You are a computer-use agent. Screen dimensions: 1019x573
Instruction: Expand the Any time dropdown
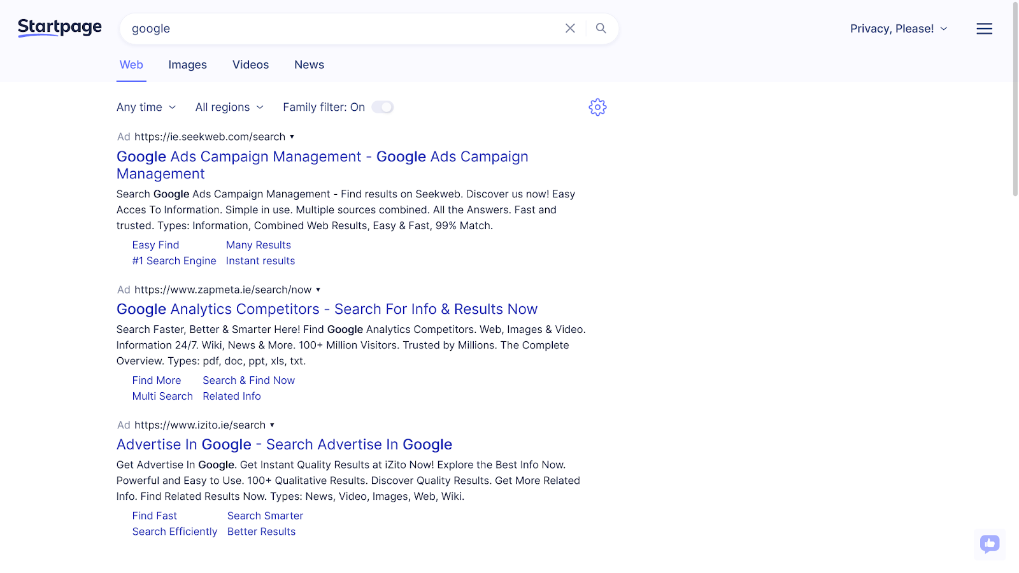tap(146, 107)
